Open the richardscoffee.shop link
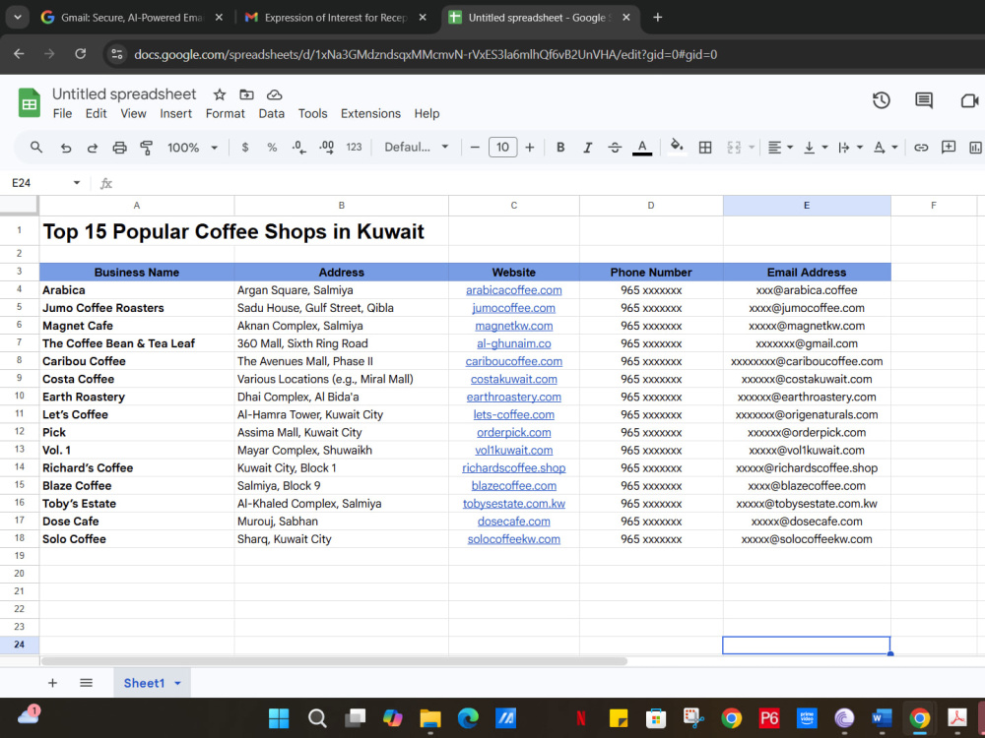The width and height of the screenshot is (985, 738). click(513, 468)
